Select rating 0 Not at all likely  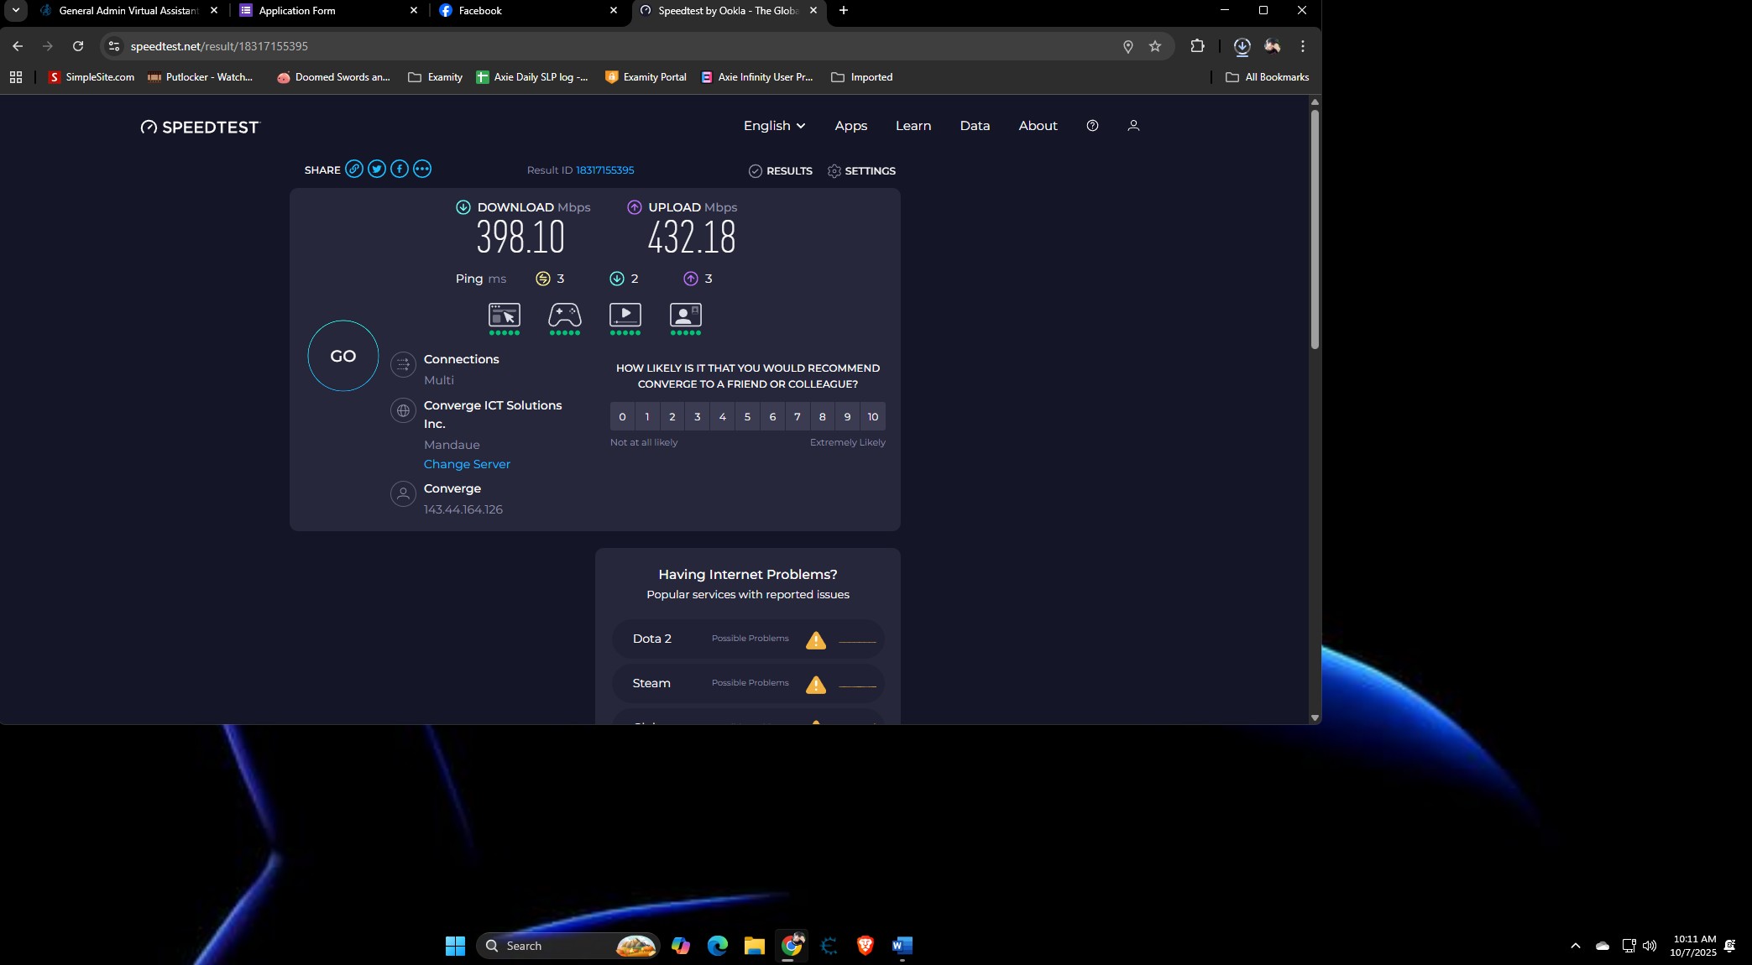[x=622, y=417]
